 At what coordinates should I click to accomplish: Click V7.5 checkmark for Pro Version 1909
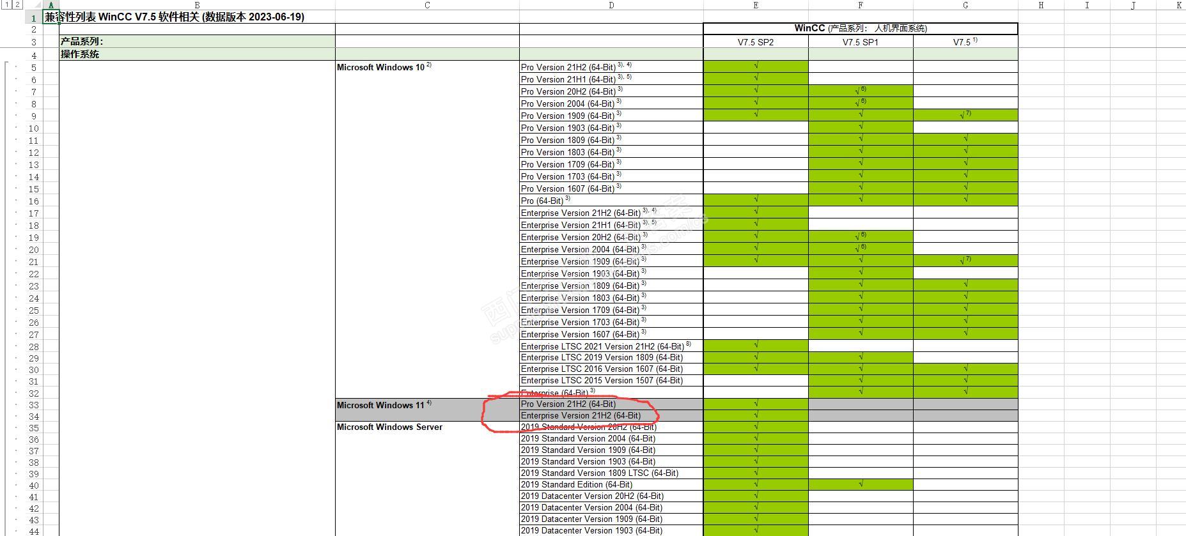(x=965, y=116)
